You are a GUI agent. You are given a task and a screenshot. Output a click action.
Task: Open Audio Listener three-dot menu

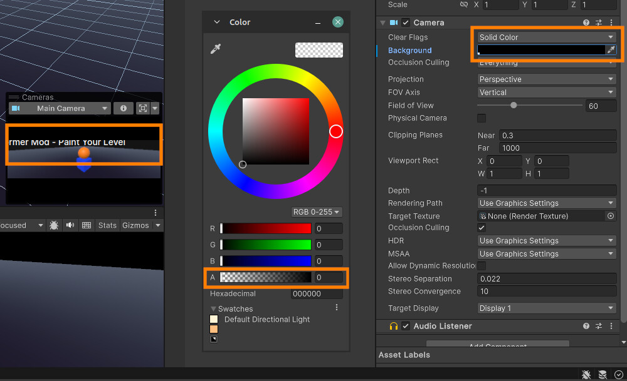[x=611, y=326]
